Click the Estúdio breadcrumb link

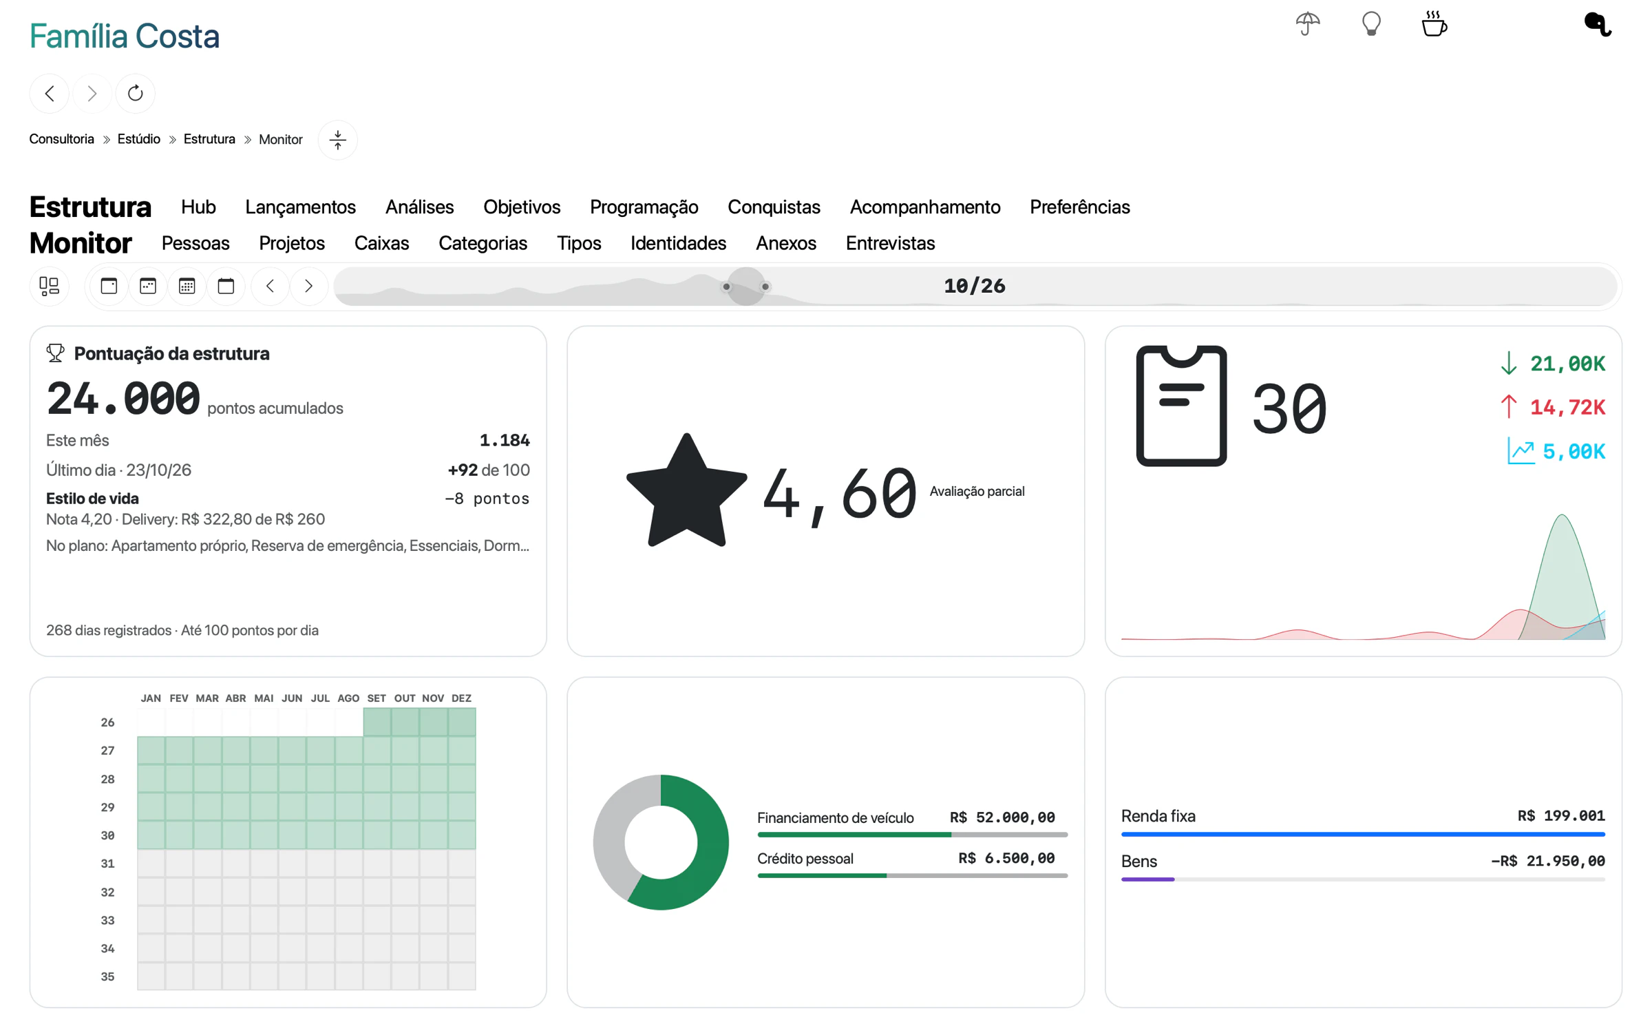138,139
